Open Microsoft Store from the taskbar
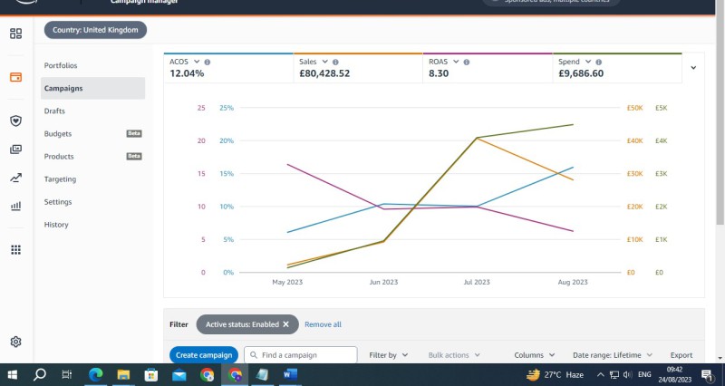 click(x=151, y=374)
